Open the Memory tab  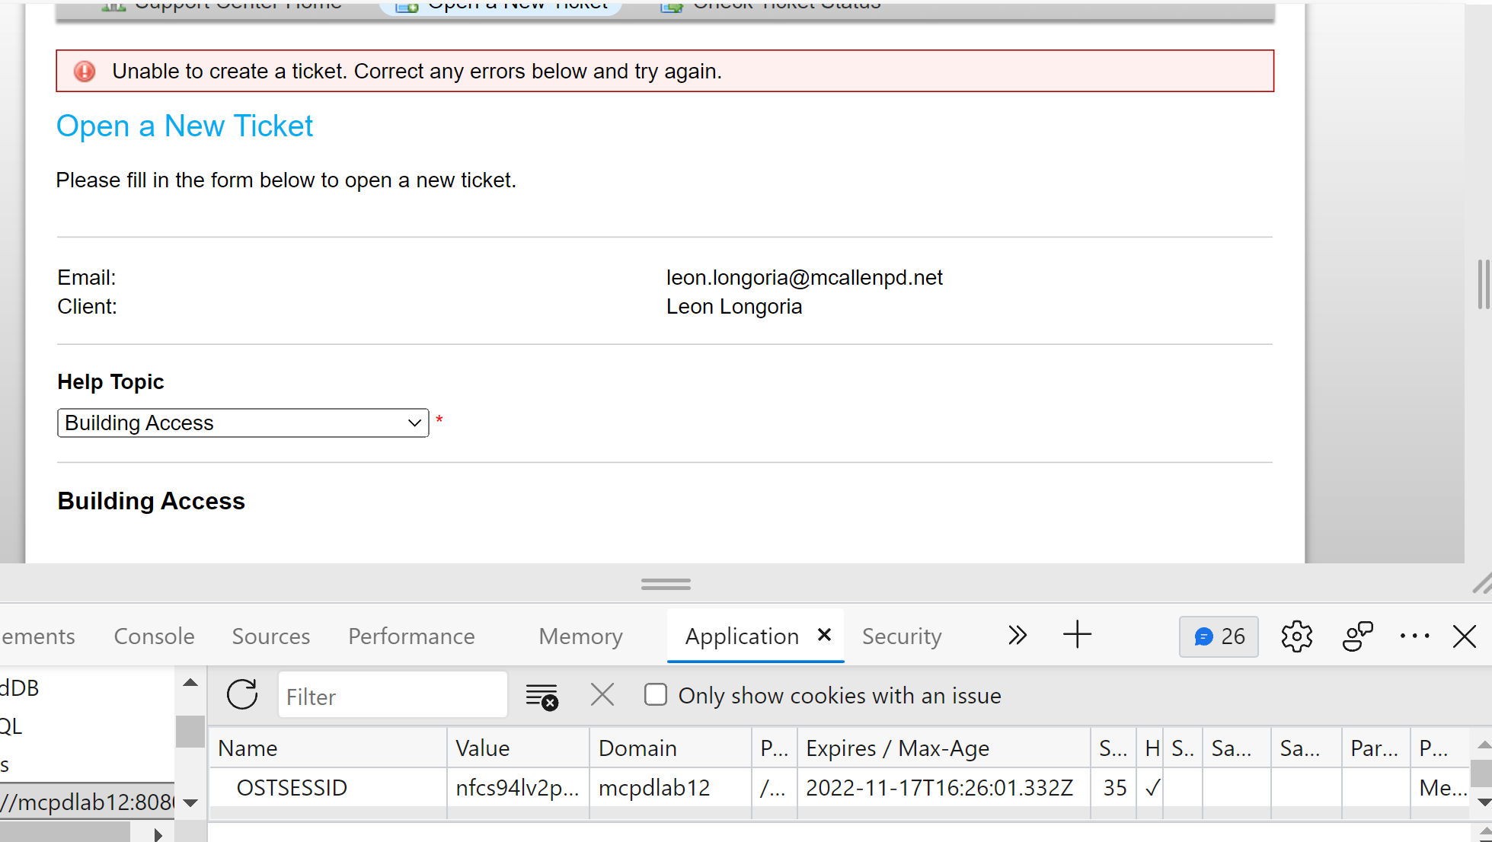tap(580, 636)
